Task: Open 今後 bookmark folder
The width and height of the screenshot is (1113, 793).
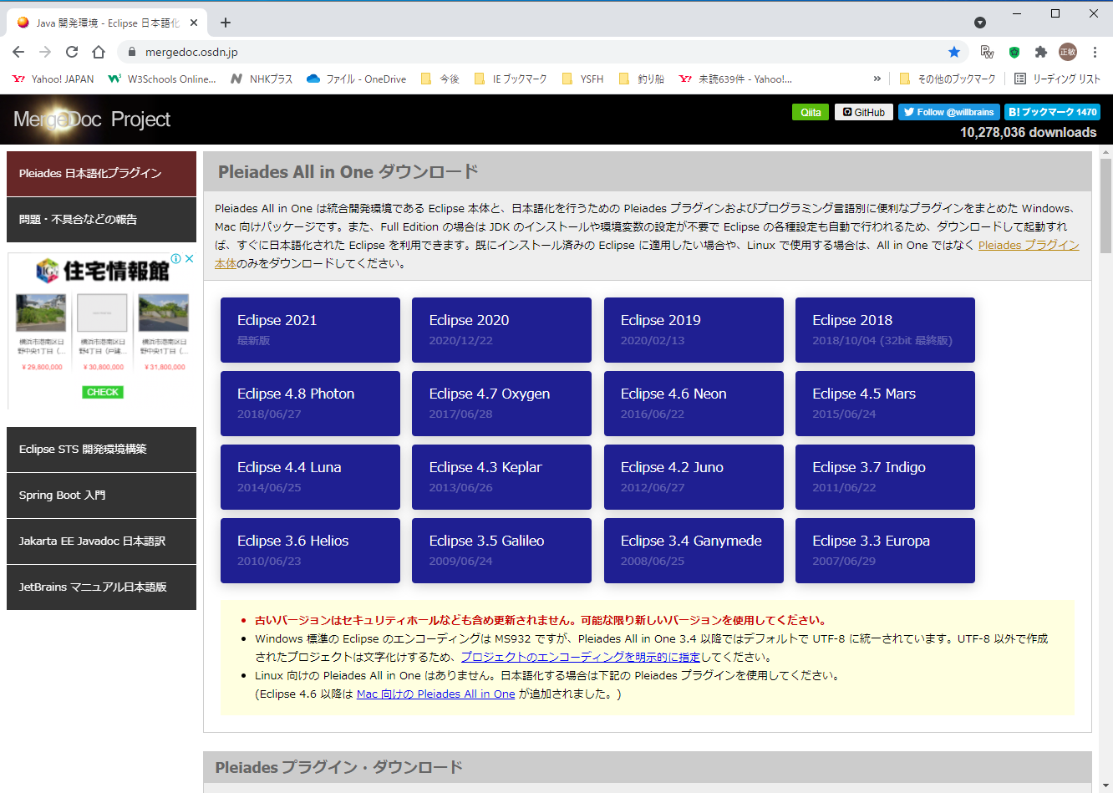Action: pos(440,79)
